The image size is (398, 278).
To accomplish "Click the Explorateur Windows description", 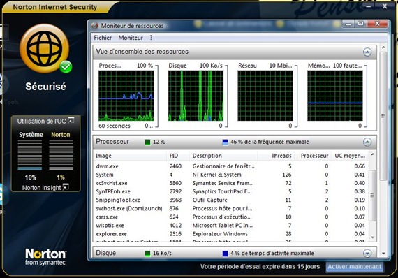I will pos(220,234).
